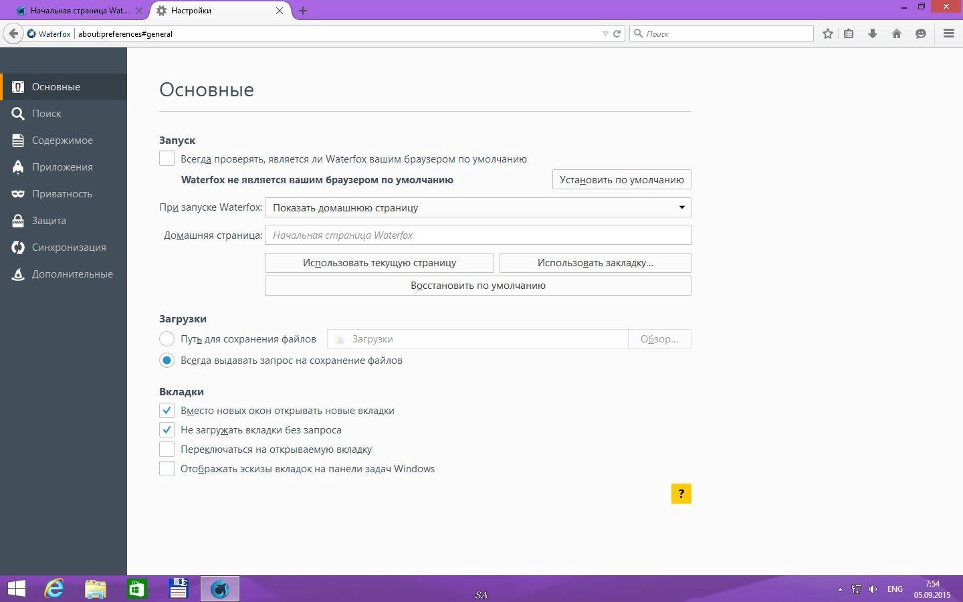Open a new tab with plus button
Screen dimensions: 963x602
tap(303, 11)
